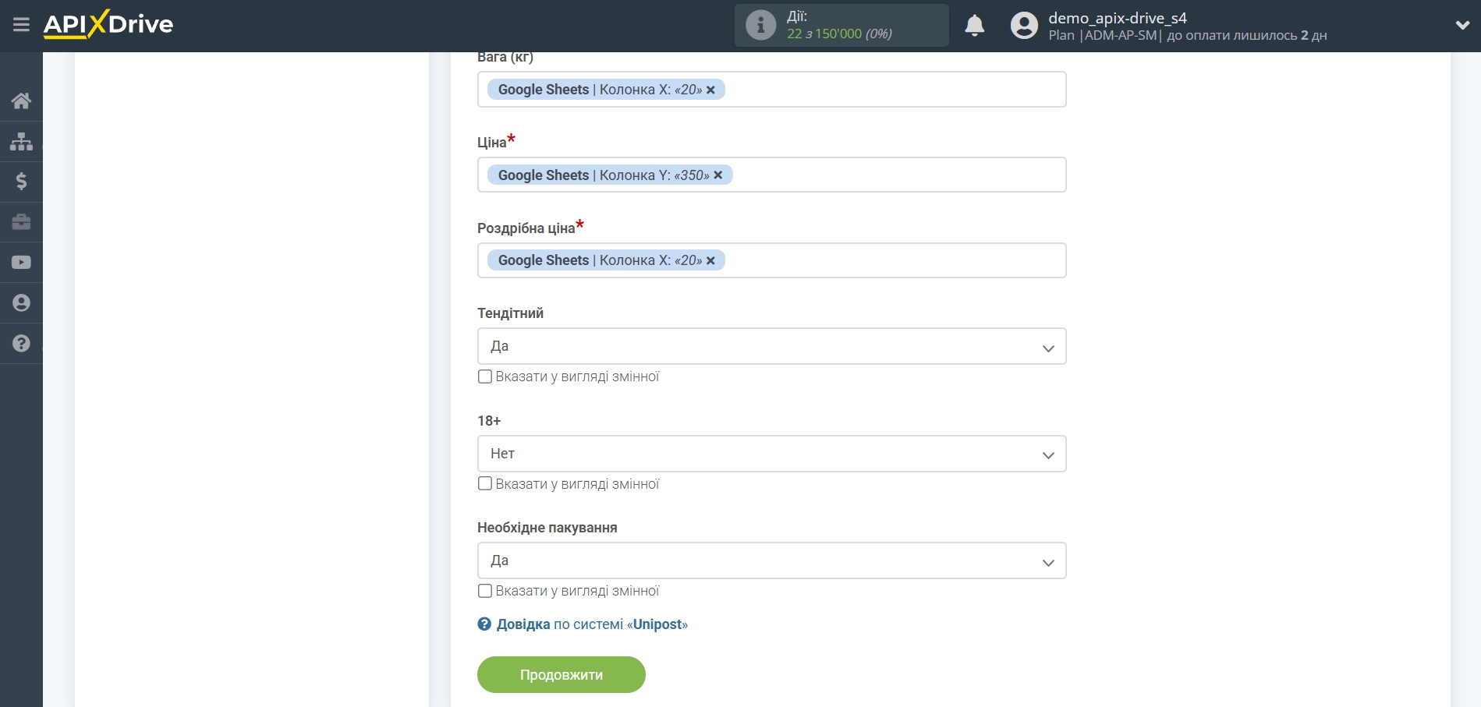Open billing dollar icon in sidebar

21,182
